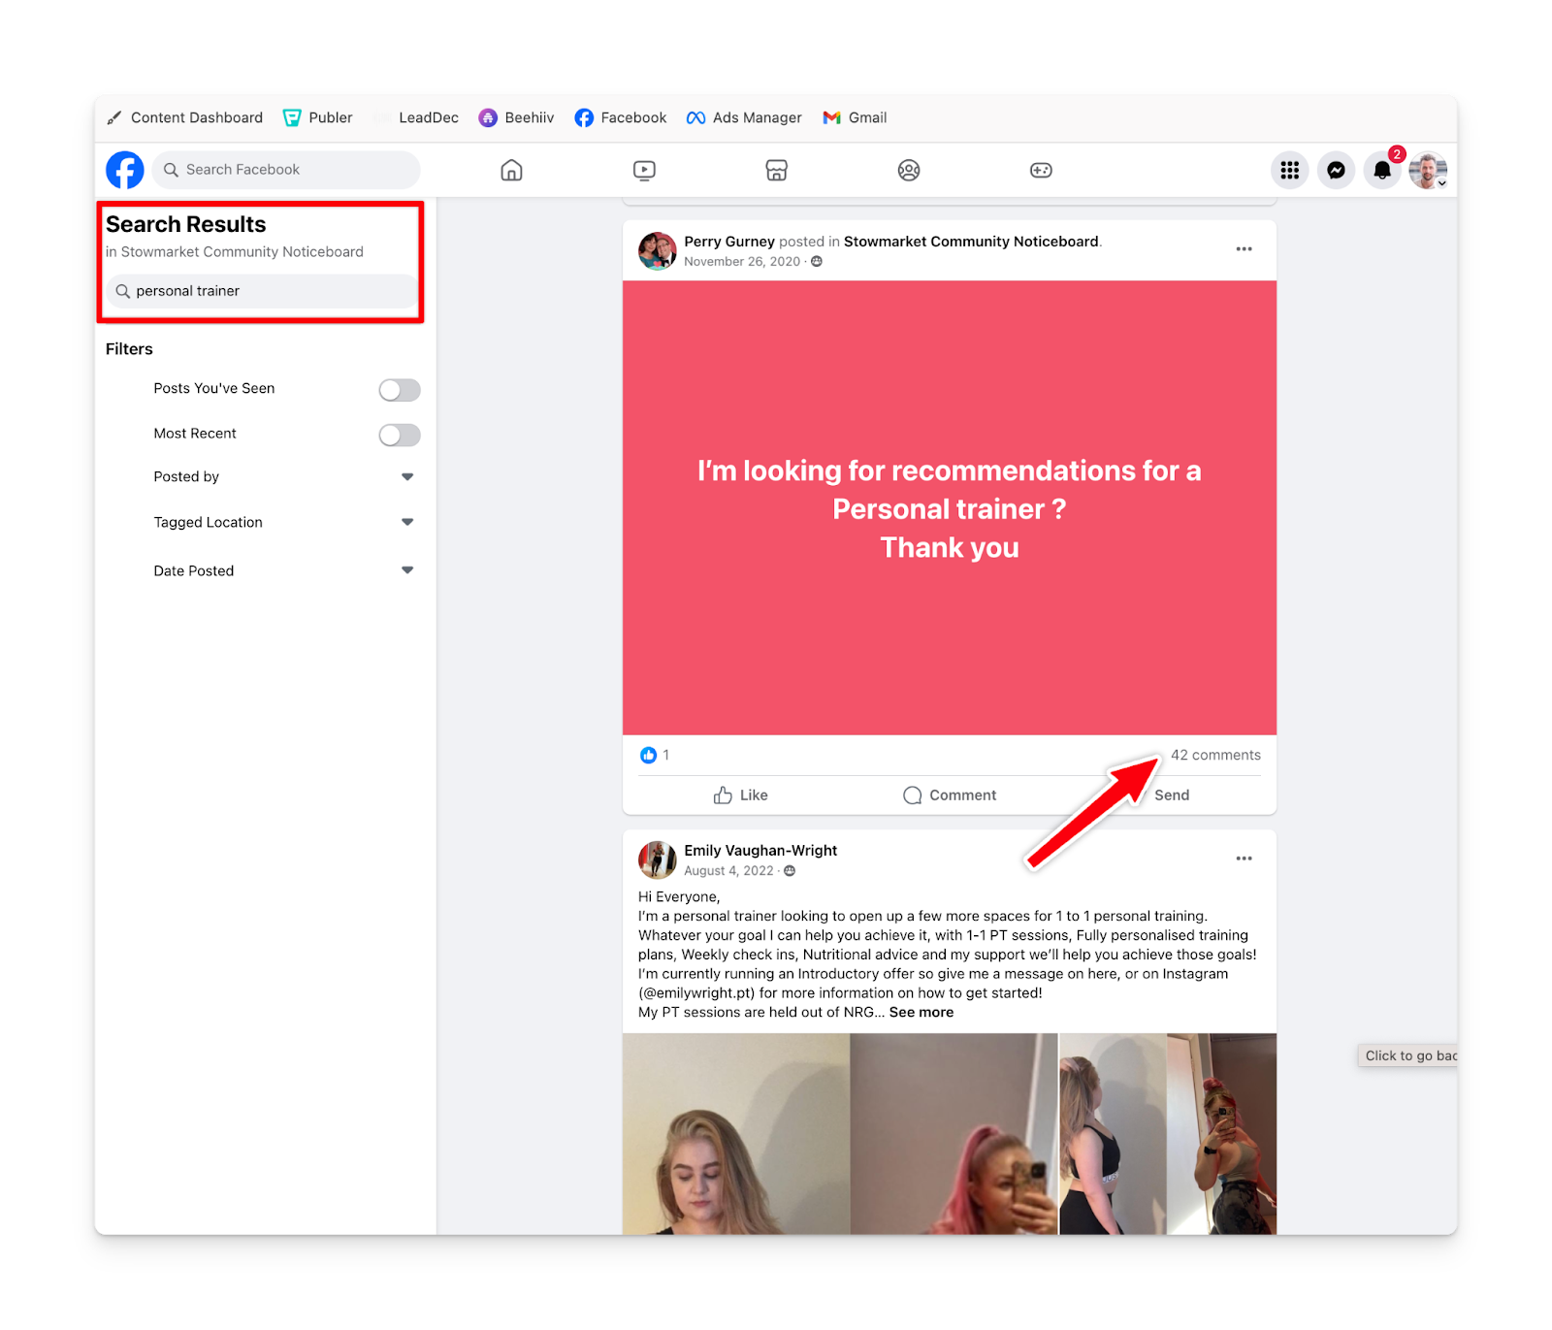Screen dimensions: 1552x1330
Task: Open the three-dot menu on Perry Gurney's post
Action: pos(1244,249)
